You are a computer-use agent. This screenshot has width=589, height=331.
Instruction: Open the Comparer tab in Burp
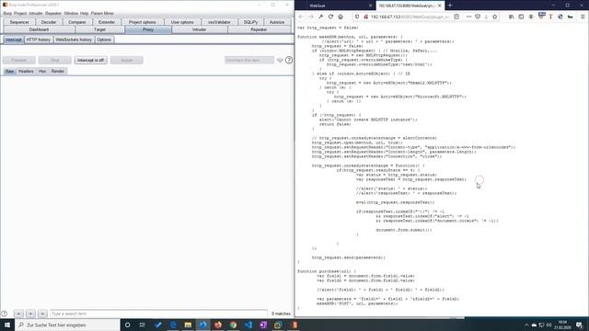click(77, 22)
